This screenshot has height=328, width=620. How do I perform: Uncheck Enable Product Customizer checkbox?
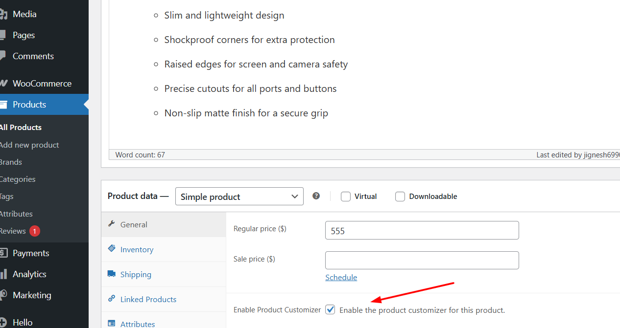pos(331,309)
